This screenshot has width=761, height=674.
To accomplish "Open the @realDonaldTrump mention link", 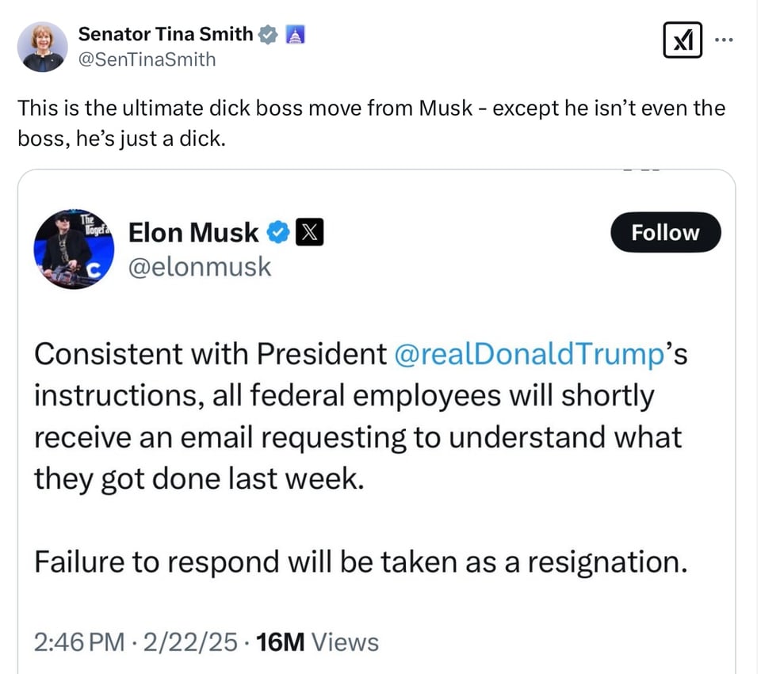I will [x=527, y=354].
